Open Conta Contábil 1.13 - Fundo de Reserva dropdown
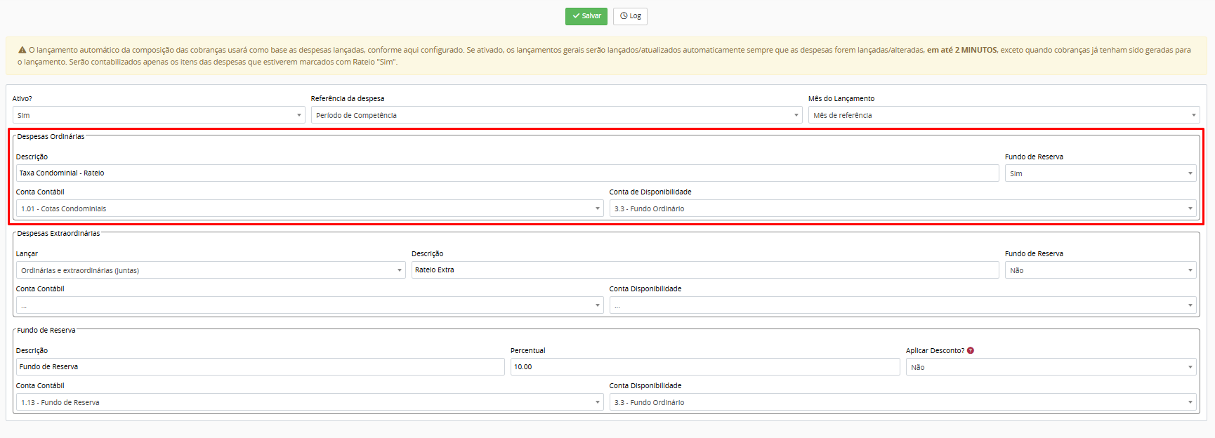This screenshot has width=1215, height=438. point(309,402)
